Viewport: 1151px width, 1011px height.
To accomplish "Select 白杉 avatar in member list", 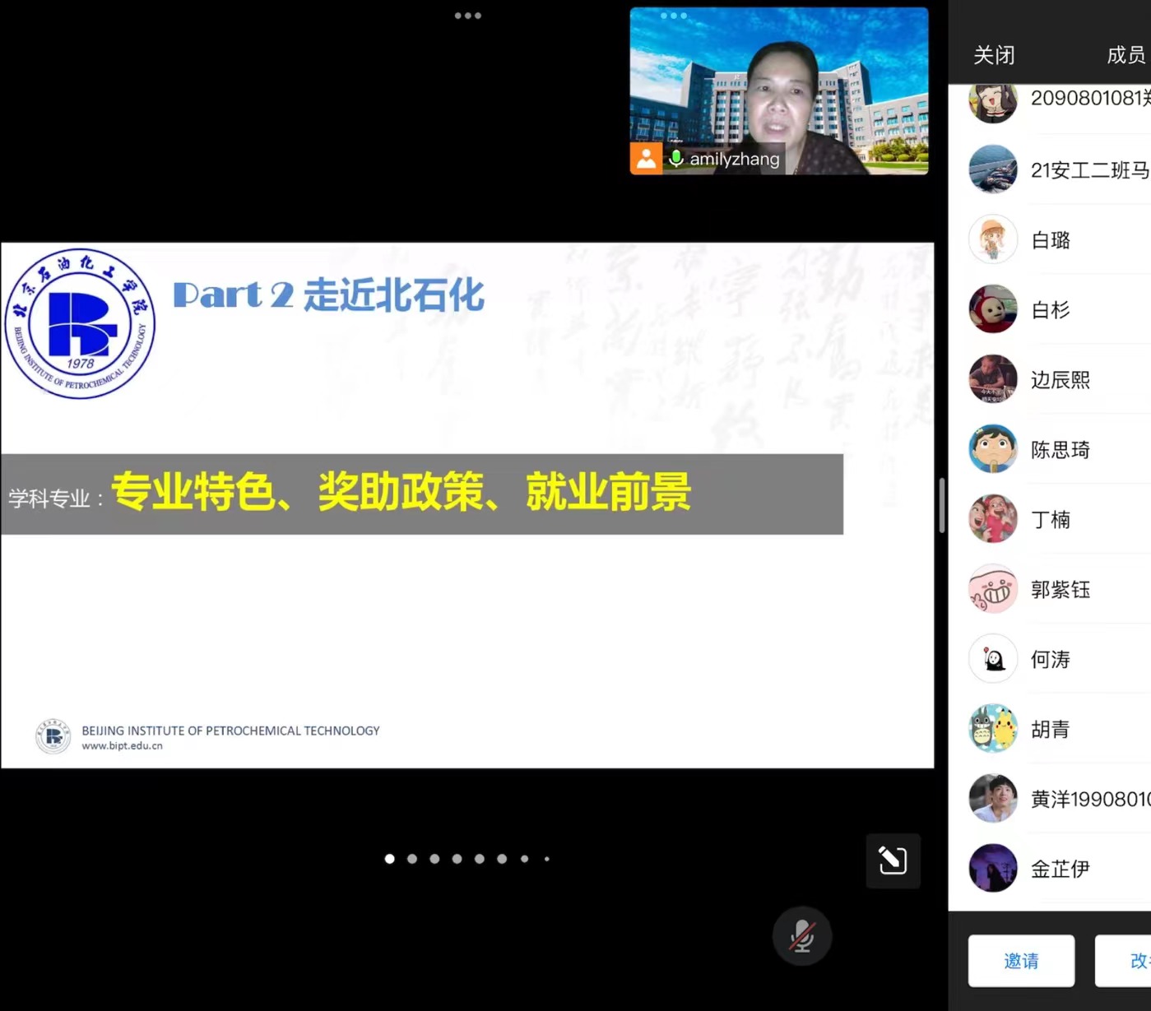I will click(x=993, y=310).
